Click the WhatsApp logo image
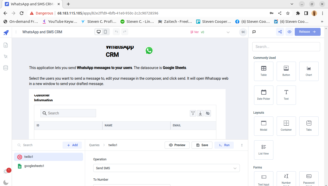Screen dimensions: 328x186 [149, 50]
